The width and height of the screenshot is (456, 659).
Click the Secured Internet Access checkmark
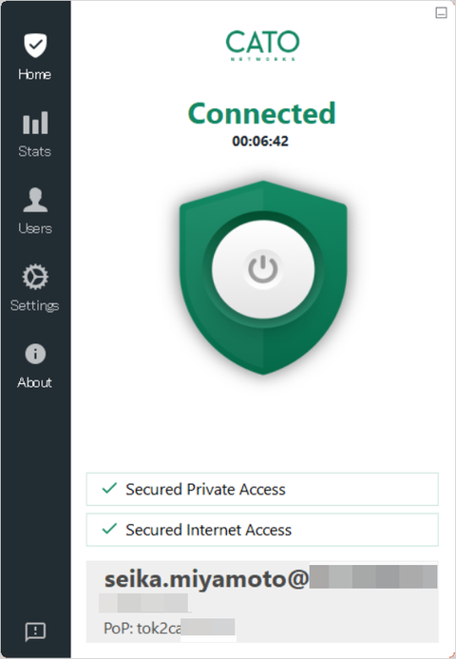pyautogui.click(x=109, y=529)
